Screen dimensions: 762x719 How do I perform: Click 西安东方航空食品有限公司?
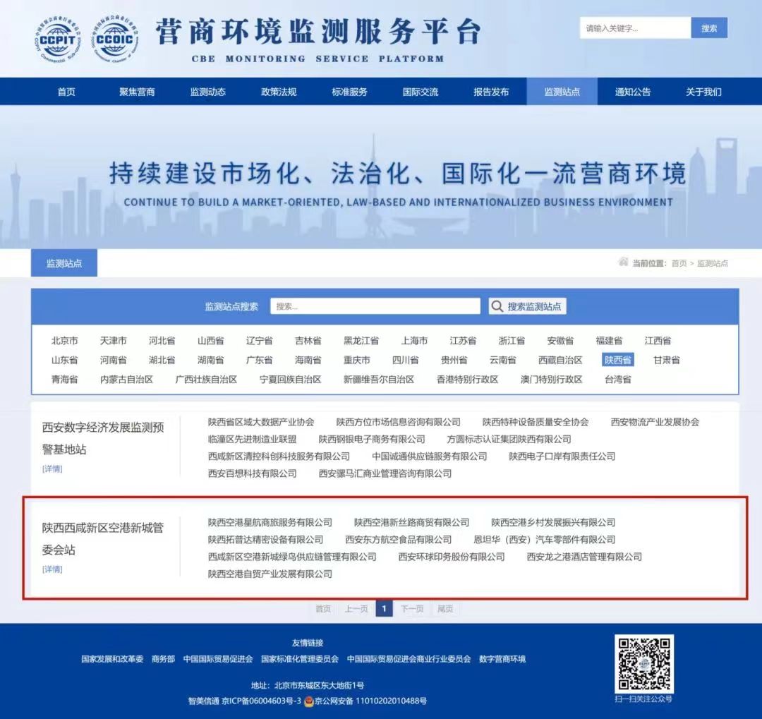(399, 540)
